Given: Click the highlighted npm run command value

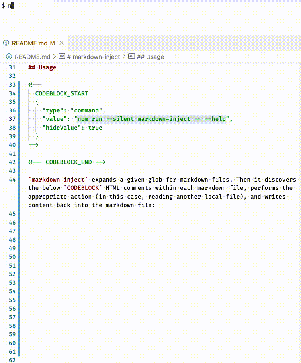Looking at the screenshot, I should coord(152,119).
